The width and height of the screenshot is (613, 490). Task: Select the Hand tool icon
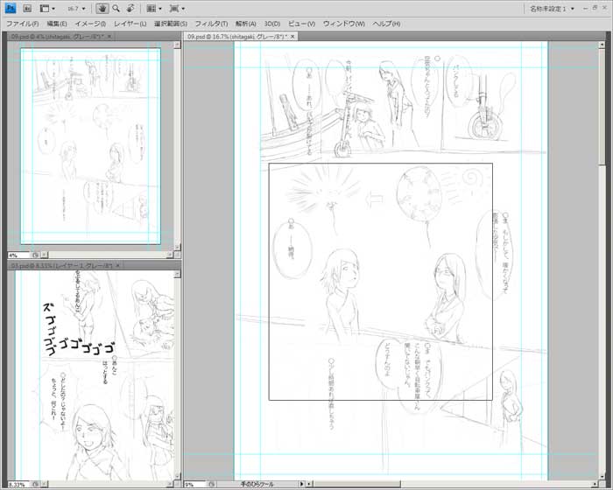coord(102,8)
